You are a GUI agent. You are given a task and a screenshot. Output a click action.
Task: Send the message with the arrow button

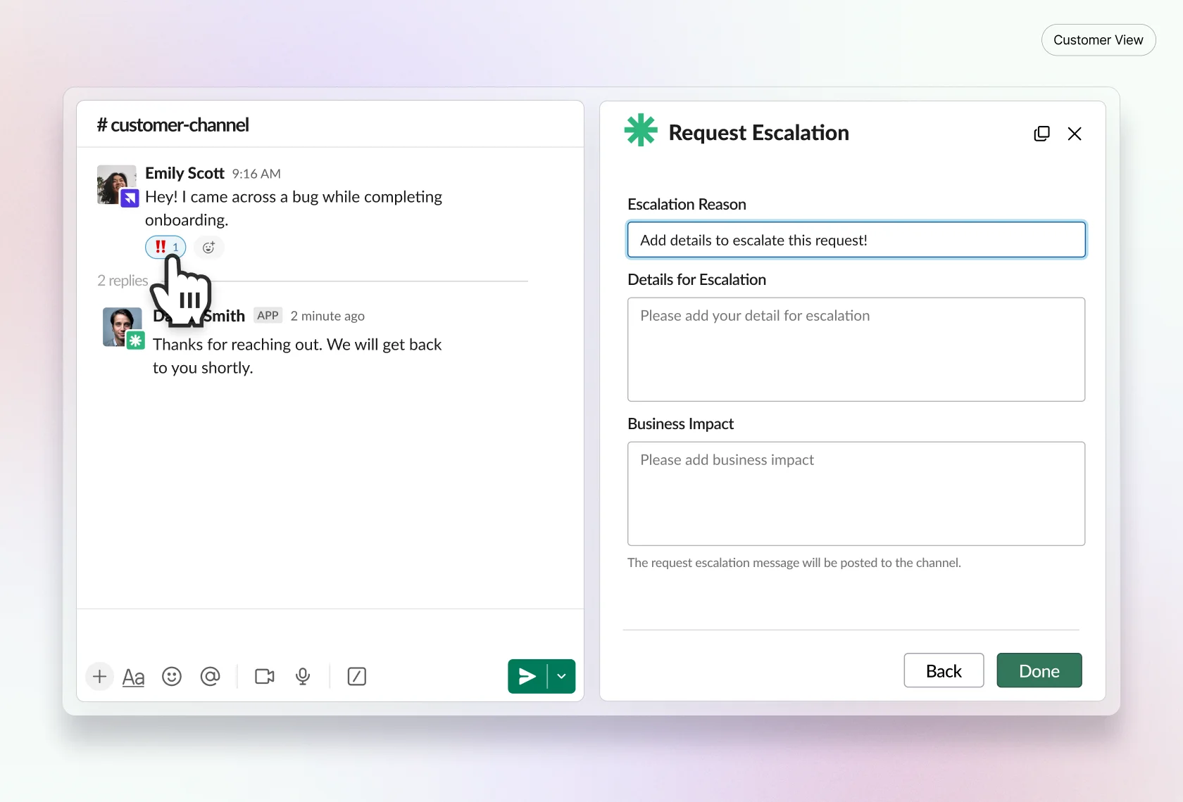pyautogui.click(x=526, y=676)
